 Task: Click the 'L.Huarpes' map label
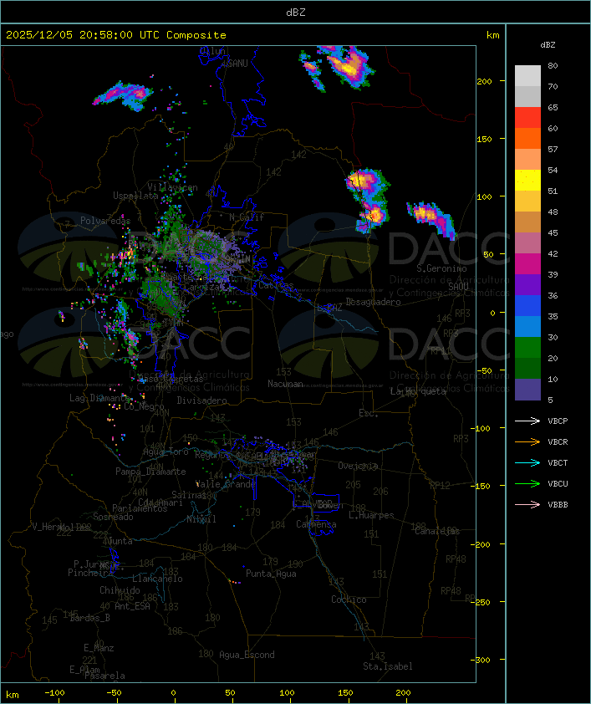coord(371,515)
